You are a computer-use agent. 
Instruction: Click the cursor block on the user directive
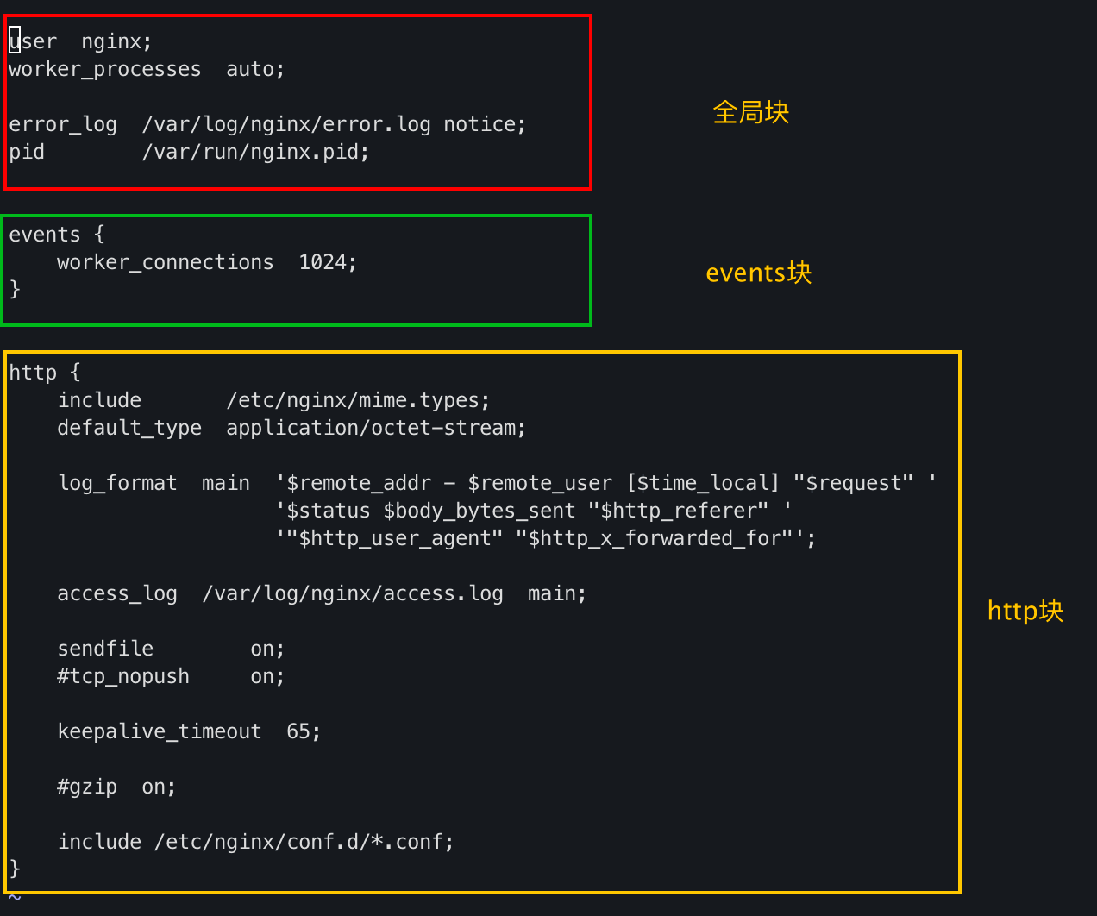(15, 41)
